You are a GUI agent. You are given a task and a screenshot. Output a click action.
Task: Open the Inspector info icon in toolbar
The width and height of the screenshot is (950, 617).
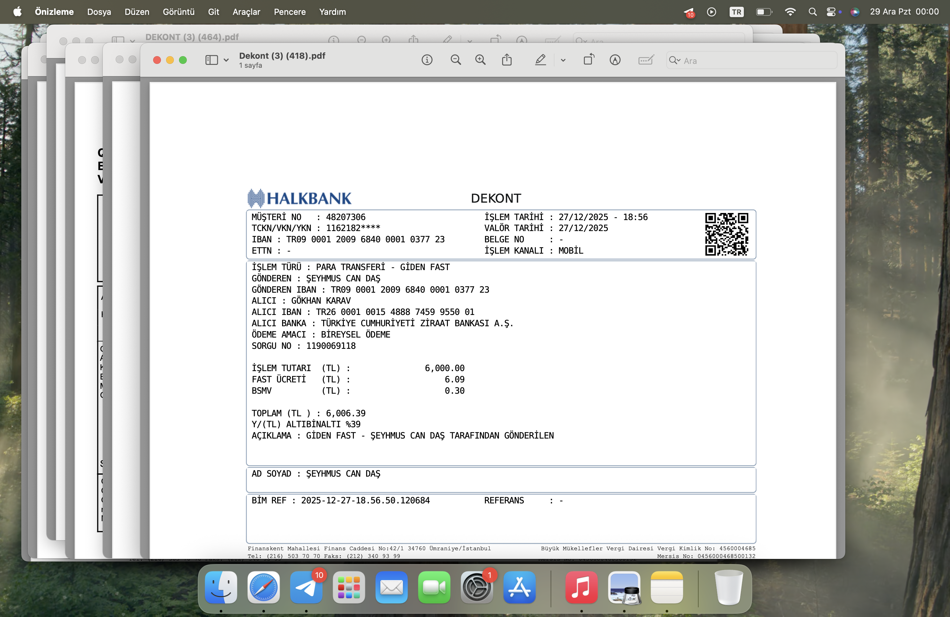(427, 60)
